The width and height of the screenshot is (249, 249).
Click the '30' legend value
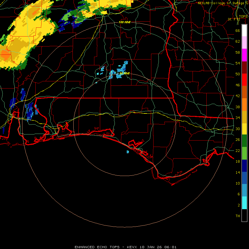coord(238,129)
